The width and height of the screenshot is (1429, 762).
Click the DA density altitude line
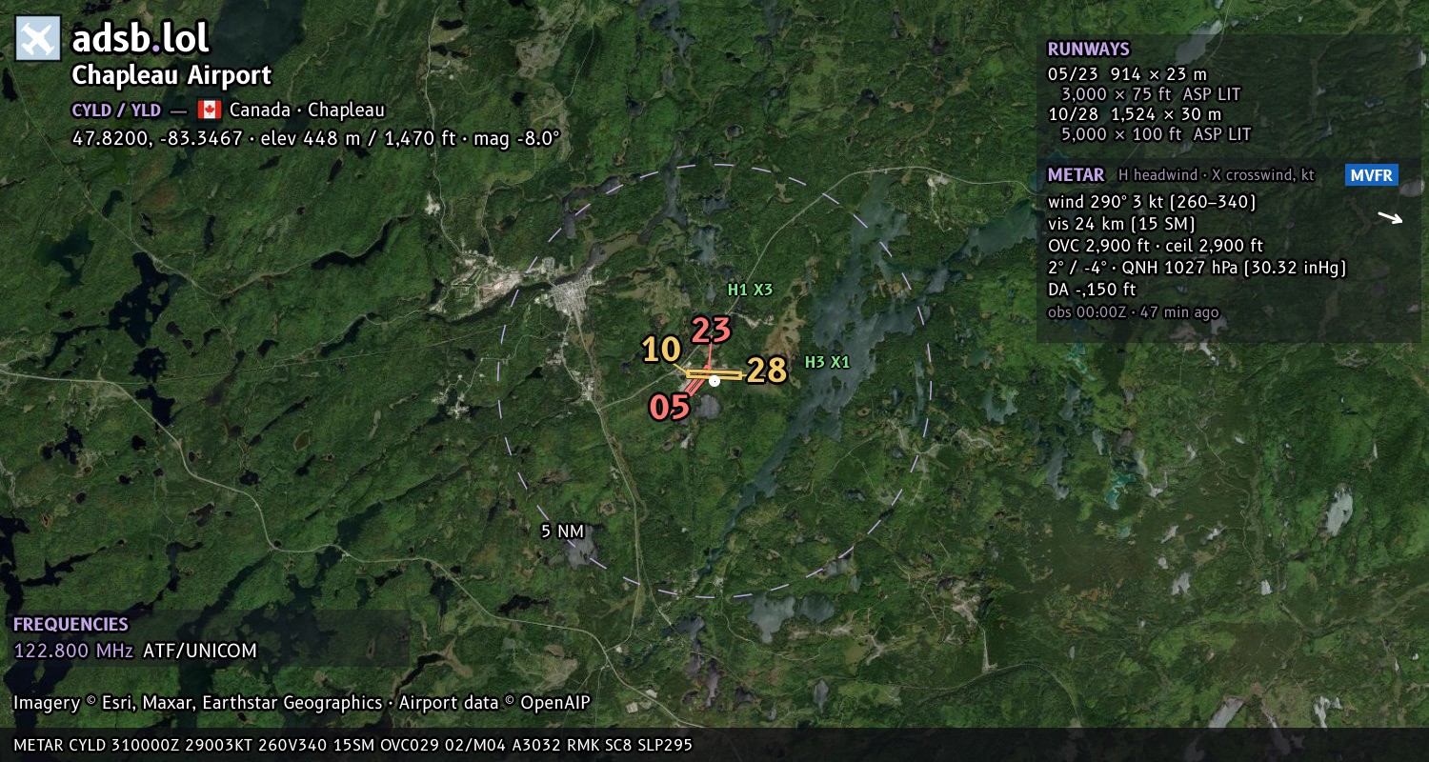pyautogui.click(x=1092, y=290)
